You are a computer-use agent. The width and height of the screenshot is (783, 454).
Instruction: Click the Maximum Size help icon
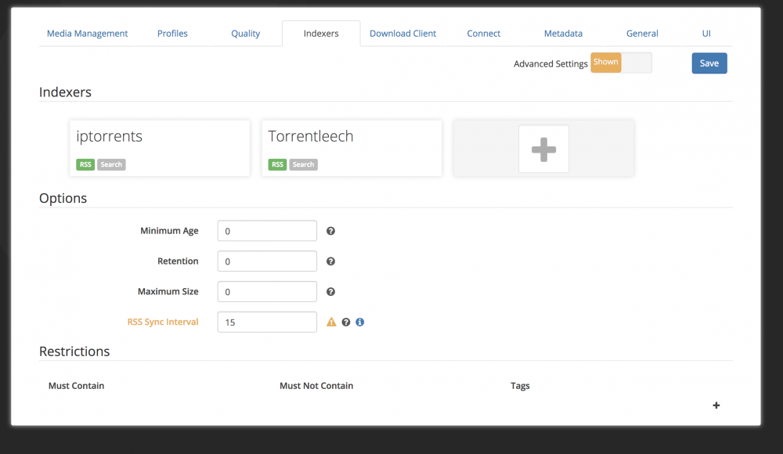[x=330, y=292]
